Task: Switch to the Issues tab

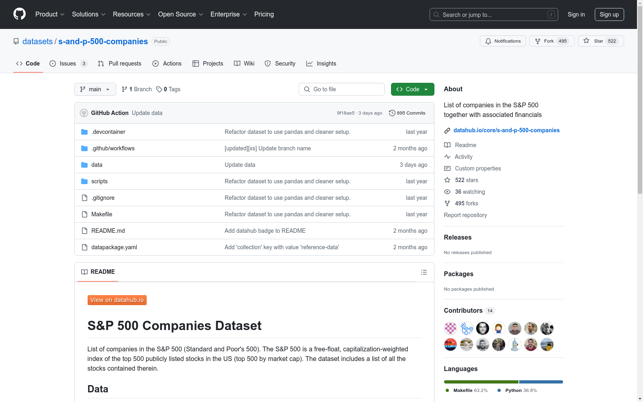Action: click(68, 64)
